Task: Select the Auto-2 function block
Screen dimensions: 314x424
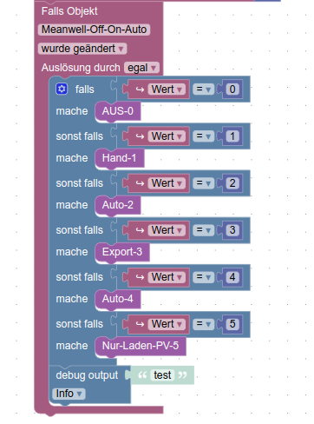Action: coord(118,205)
